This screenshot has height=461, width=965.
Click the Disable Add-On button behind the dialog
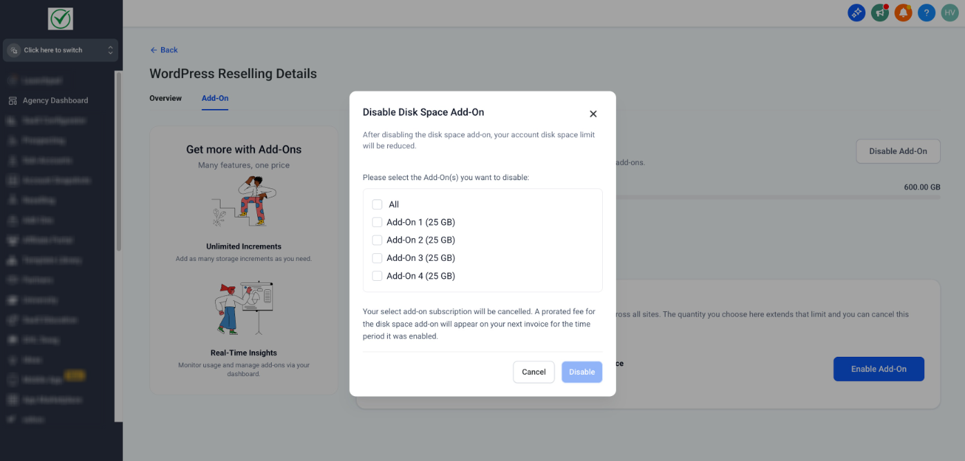(898, 151)
